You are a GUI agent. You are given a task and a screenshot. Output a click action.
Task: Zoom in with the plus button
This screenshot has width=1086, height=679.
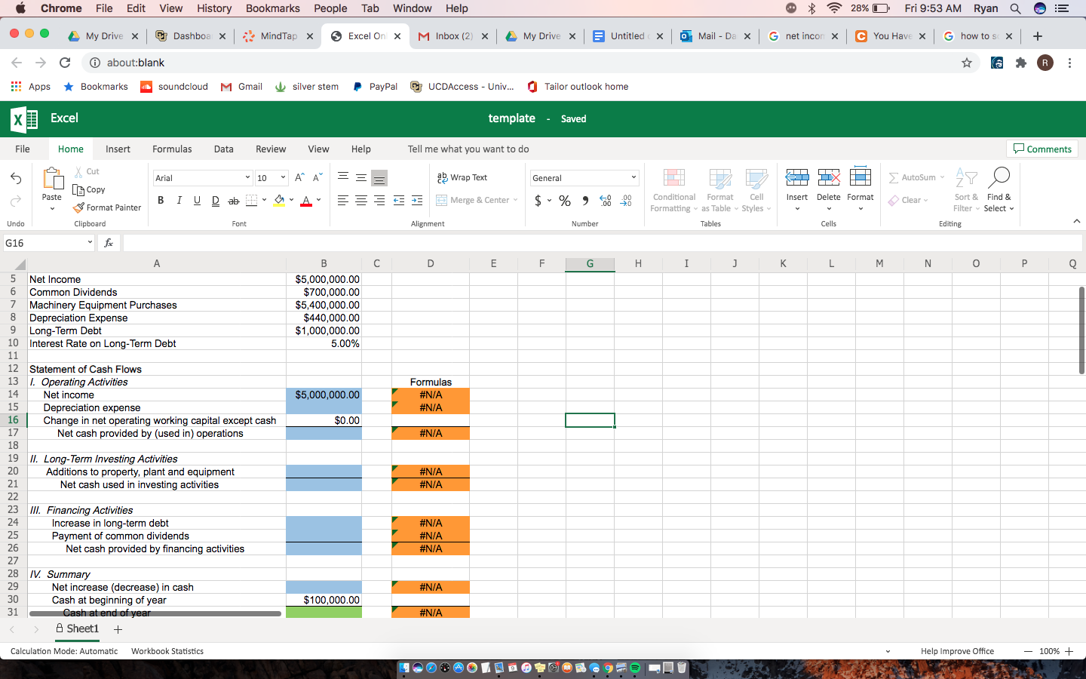[x=1069, y=651]
